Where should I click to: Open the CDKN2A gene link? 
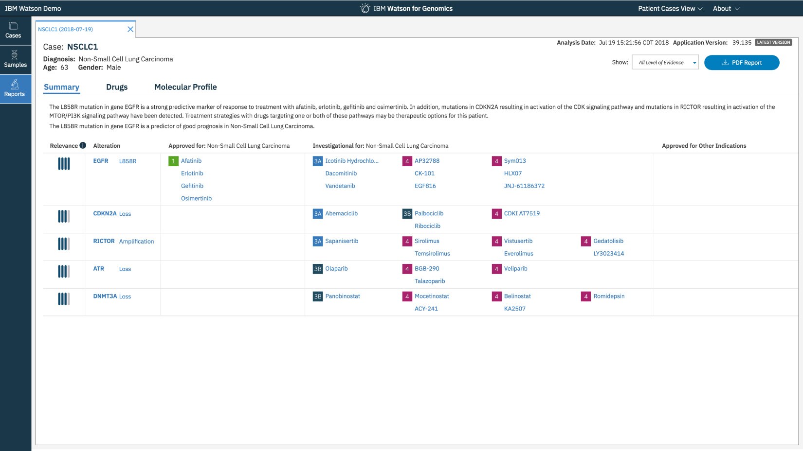(105, 213)
